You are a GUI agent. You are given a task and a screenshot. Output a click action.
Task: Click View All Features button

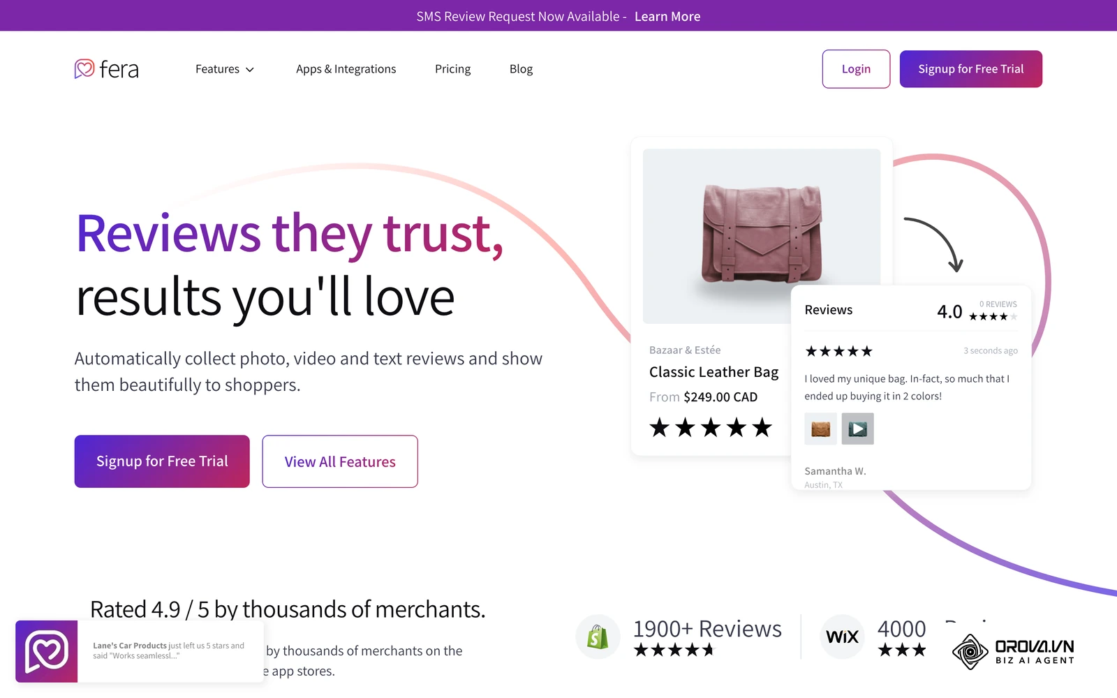coord(340,461)
